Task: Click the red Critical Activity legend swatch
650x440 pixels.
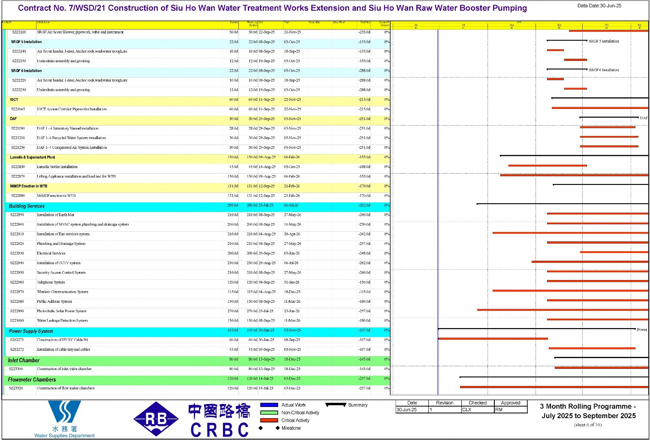Action: (269, 420)
